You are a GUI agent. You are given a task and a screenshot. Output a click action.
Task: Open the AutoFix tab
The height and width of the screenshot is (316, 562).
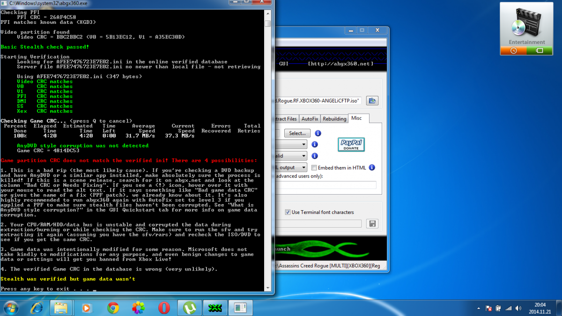click(310, 119)
